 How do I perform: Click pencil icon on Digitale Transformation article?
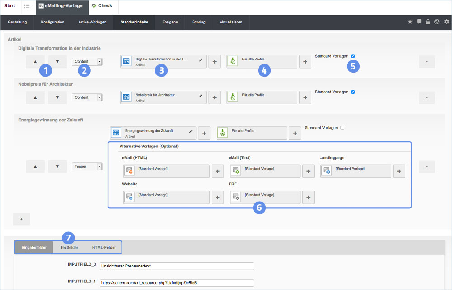(x=201, y=59)
